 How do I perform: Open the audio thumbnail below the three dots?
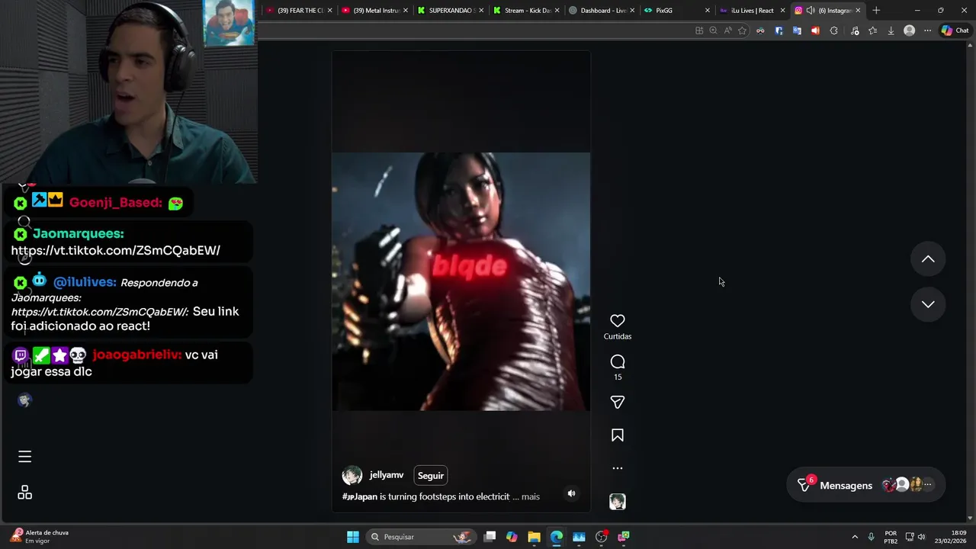[618, 502]
